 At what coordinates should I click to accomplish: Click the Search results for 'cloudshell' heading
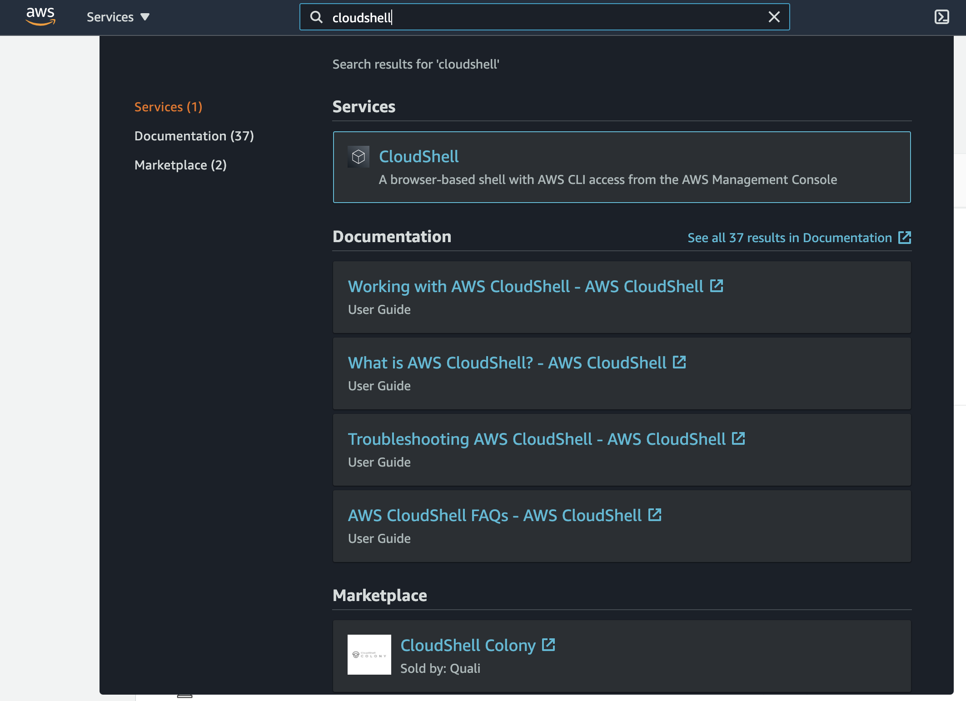tap(416, 64)
